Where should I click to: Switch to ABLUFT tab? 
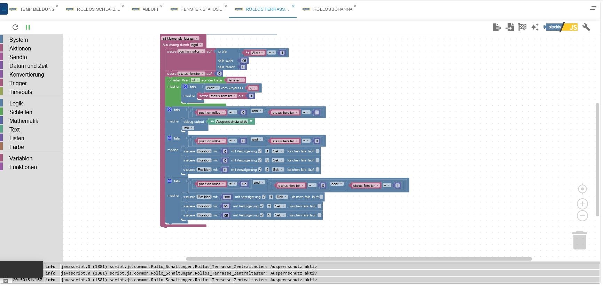(150, 9)
